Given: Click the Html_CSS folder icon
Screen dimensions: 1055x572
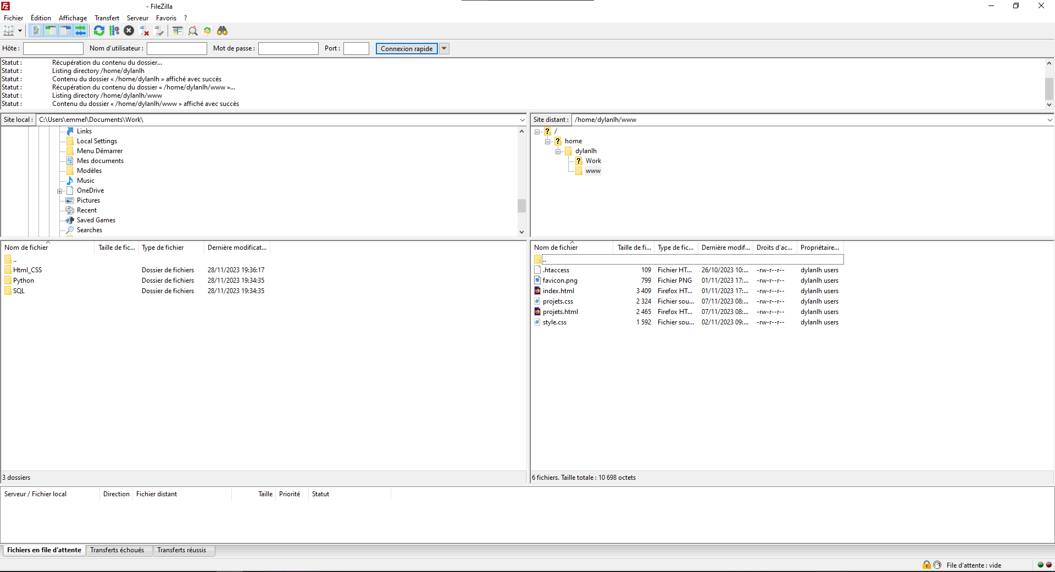Looking at the screenshot, I should click(8, 270).
